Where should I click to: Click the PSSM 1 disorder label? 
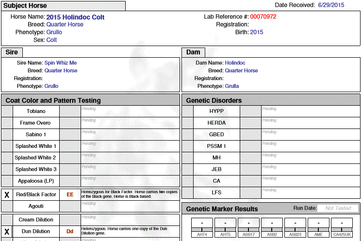coord(216,146)
